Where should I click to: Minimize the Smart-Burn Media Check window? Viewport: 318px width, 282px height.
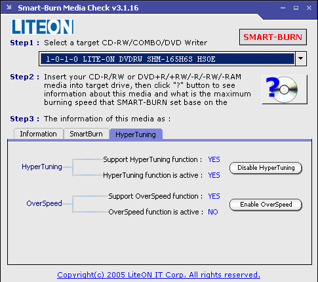tap(283, 8)
